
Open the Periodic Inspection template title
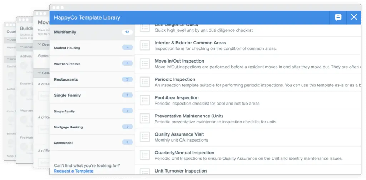[x=175, y=79]
